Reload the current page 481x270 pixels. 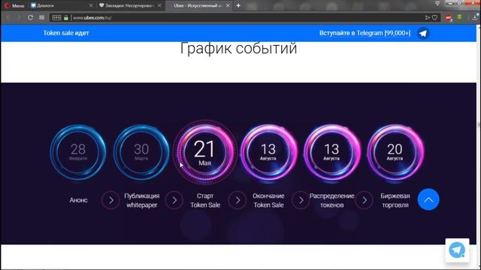click(x=30, y=17)
